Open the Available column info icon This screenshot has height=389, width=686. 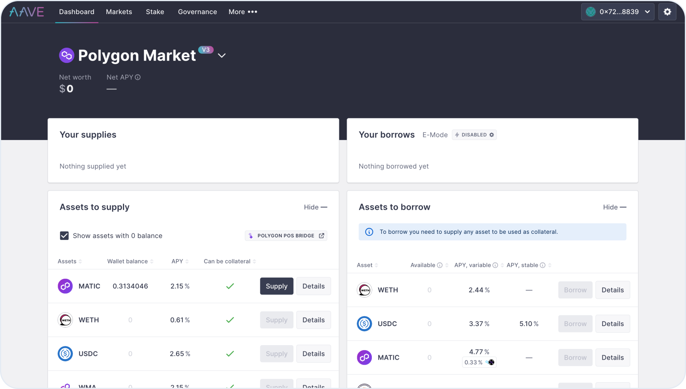point(440,265)
